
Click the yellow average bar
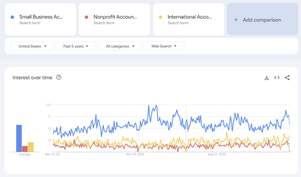pos(31,147)
